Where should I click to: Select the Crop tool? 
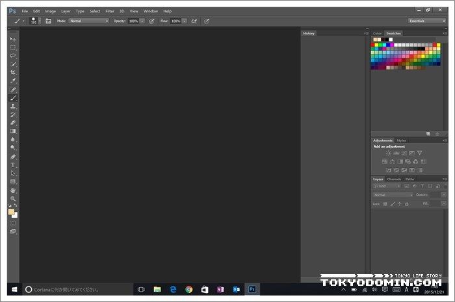click(x=13, y=73)
